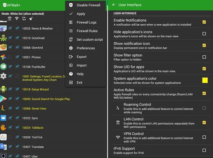Select Export menu entry
Viewport: 213px width, 158px height.
[x=86, y=57]
